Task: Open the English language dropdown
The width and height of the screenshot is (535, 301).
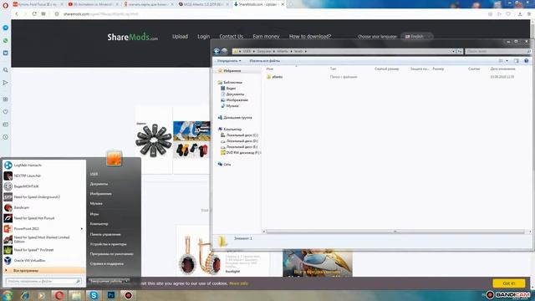Action: pyautogui.click(x=417, y=36)
